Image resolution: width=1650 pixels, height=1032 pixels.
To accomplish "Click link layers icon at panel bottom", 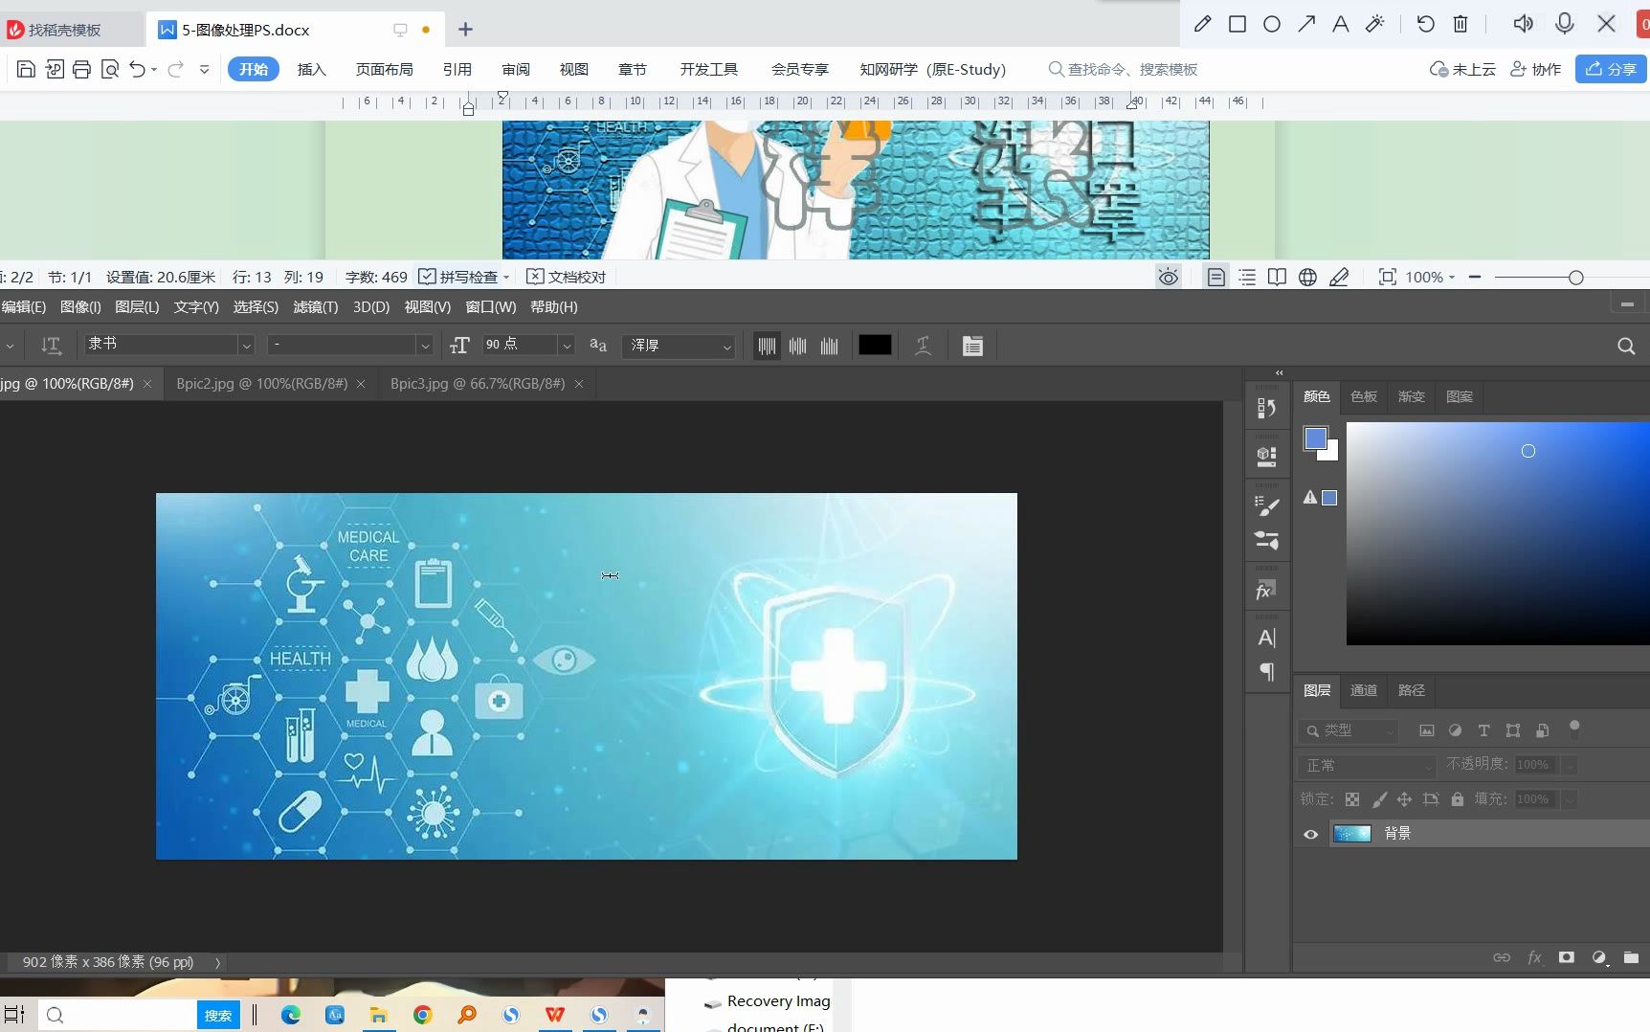I will coord(1502,957).
